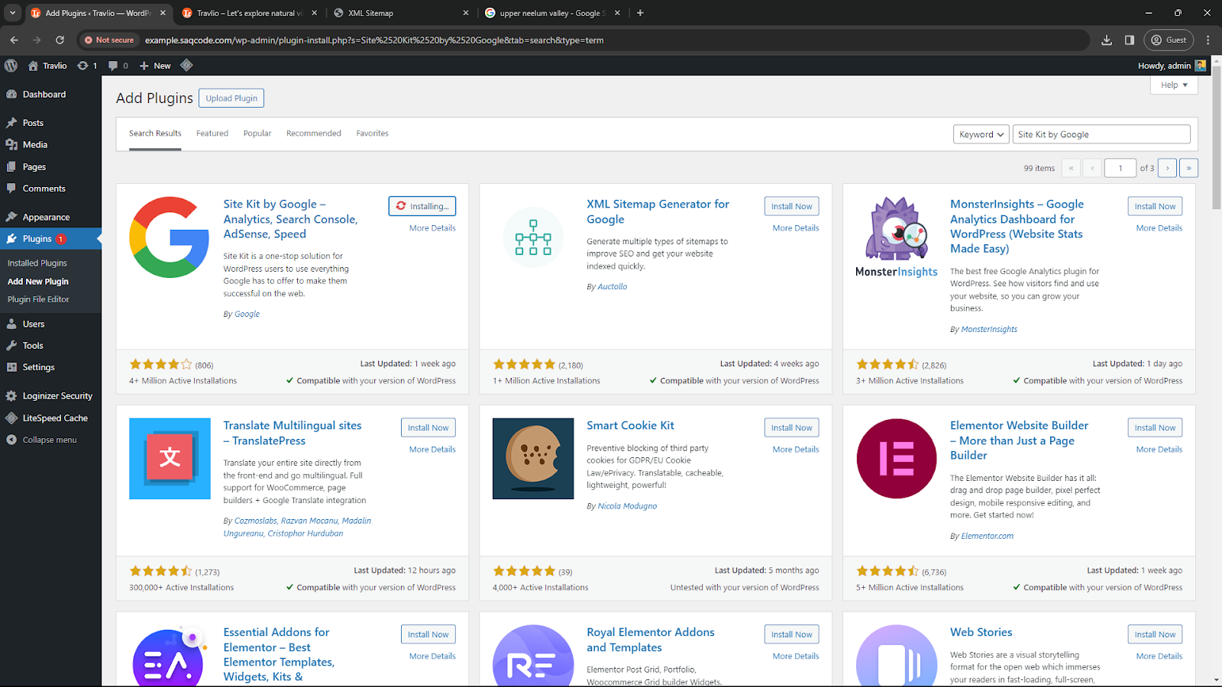1222x687 pixels.
Task: Open a new browser tab
Action: [x=640, y=13]
